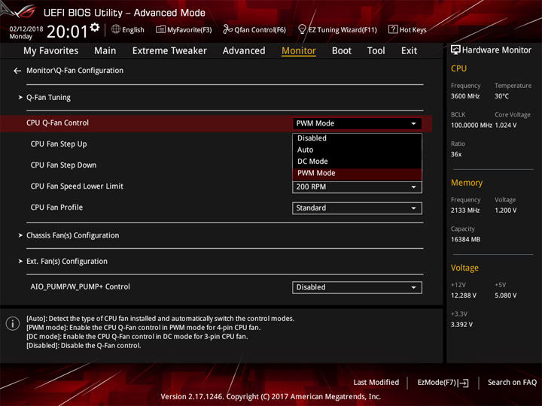Open the CPU Fan Profile Standard dropdown

357,208
